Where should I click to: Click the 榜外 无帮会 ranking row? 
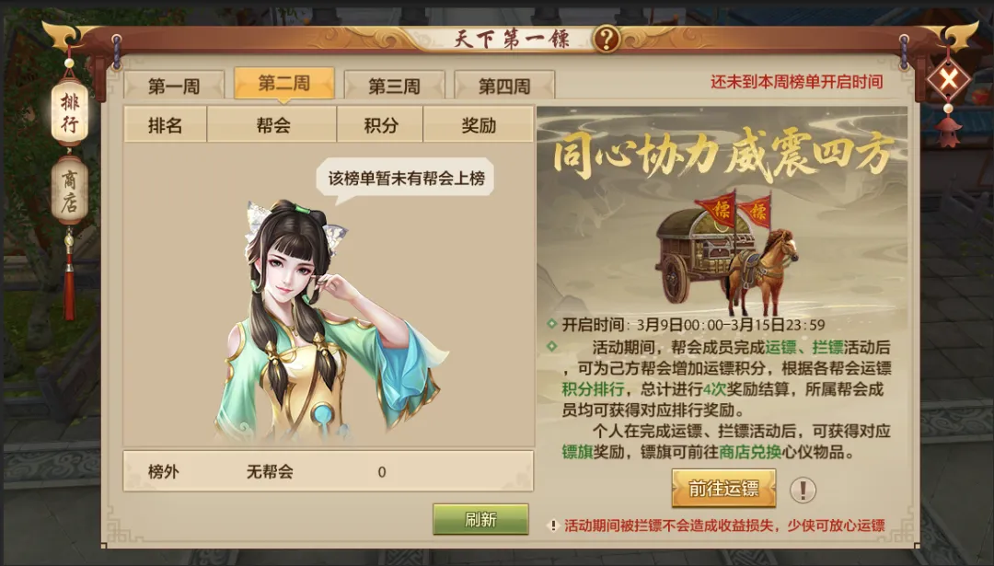tap(329, 471)
